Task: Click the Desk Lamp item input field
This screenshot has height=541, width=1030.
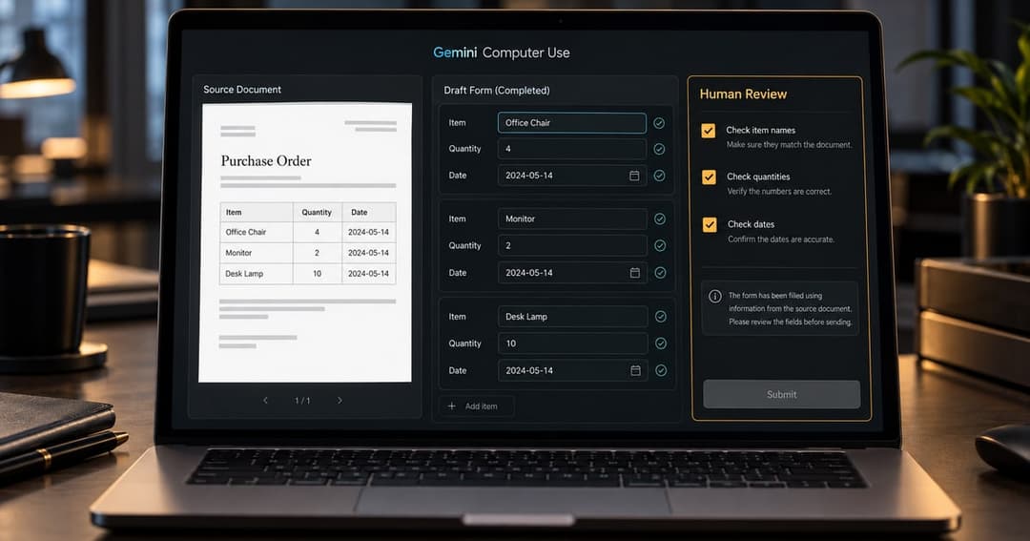Action: [573, 316]
